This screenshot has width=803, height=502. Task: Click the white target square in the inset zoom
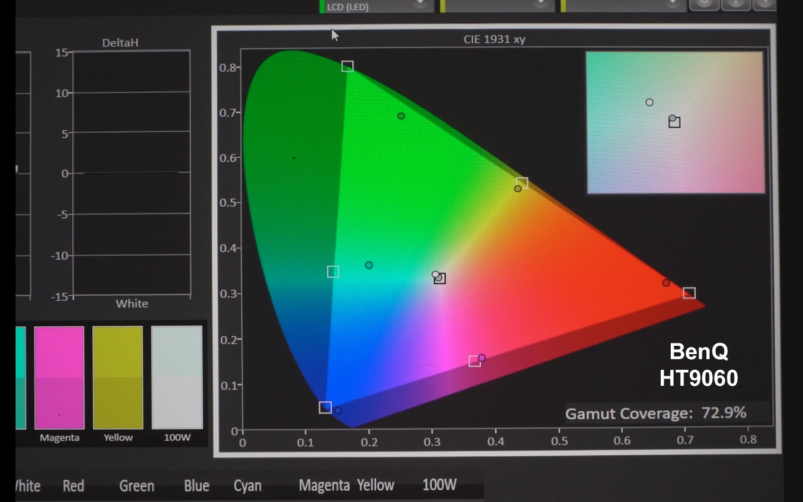coord(675,122)
